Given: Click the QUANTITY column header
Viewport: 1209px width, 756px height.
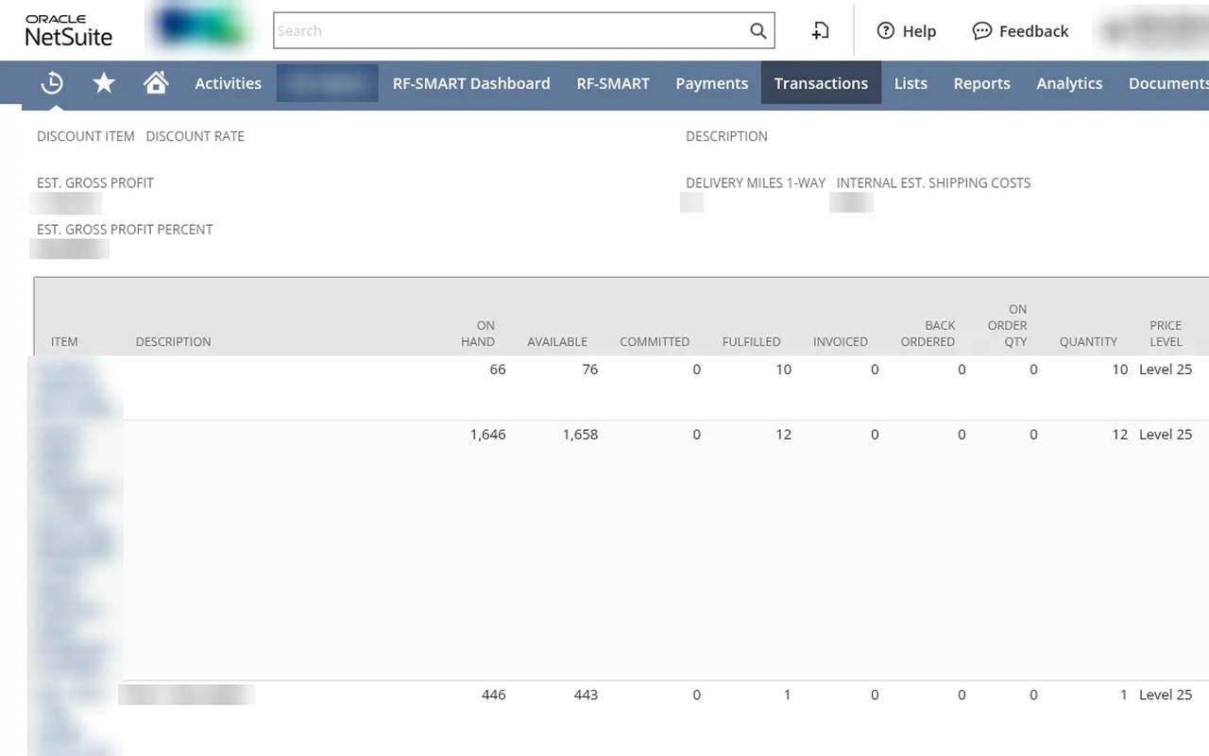Looking at the screenshot, I should (x=1088, y=341).
